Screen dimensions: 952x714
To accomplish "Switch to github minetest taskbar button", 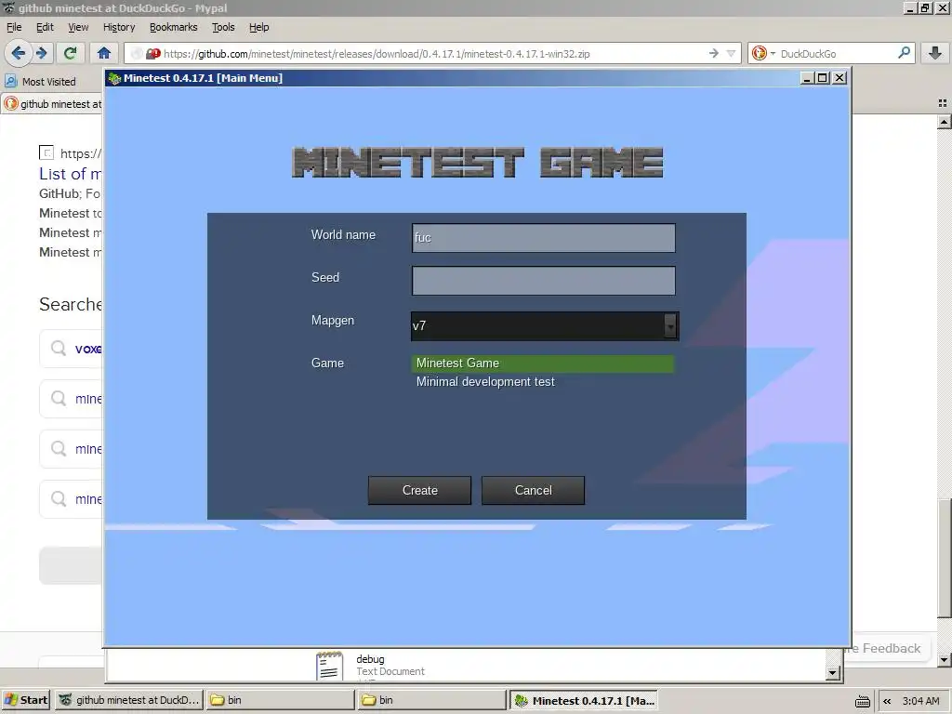I will (128, 700).
